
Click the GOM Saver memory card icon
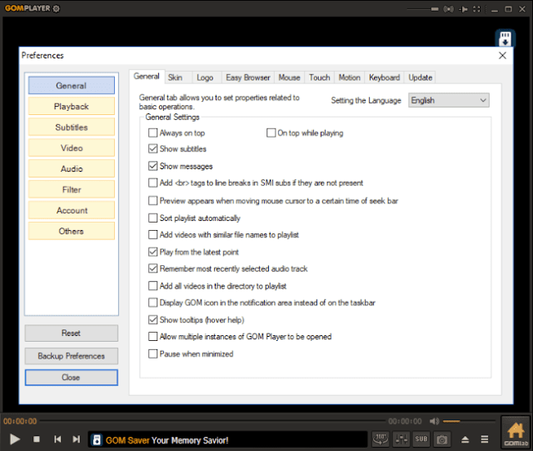tap(506, 38)
